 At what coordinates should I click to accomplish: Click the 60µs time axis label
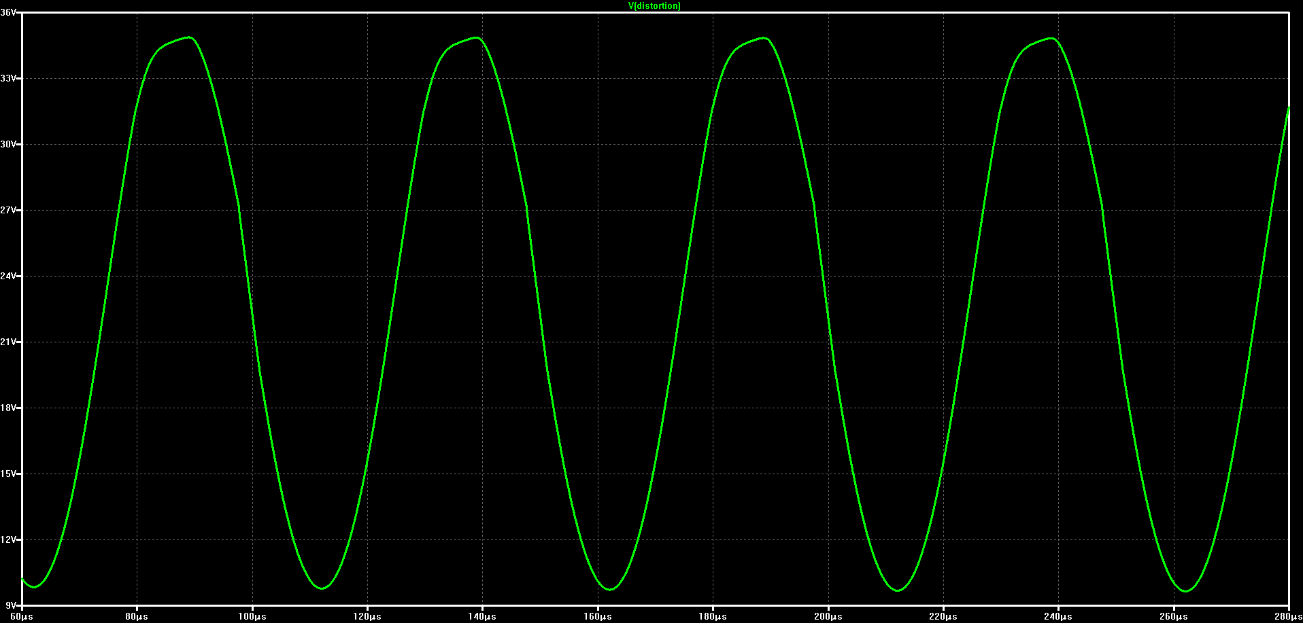[22, 617]
